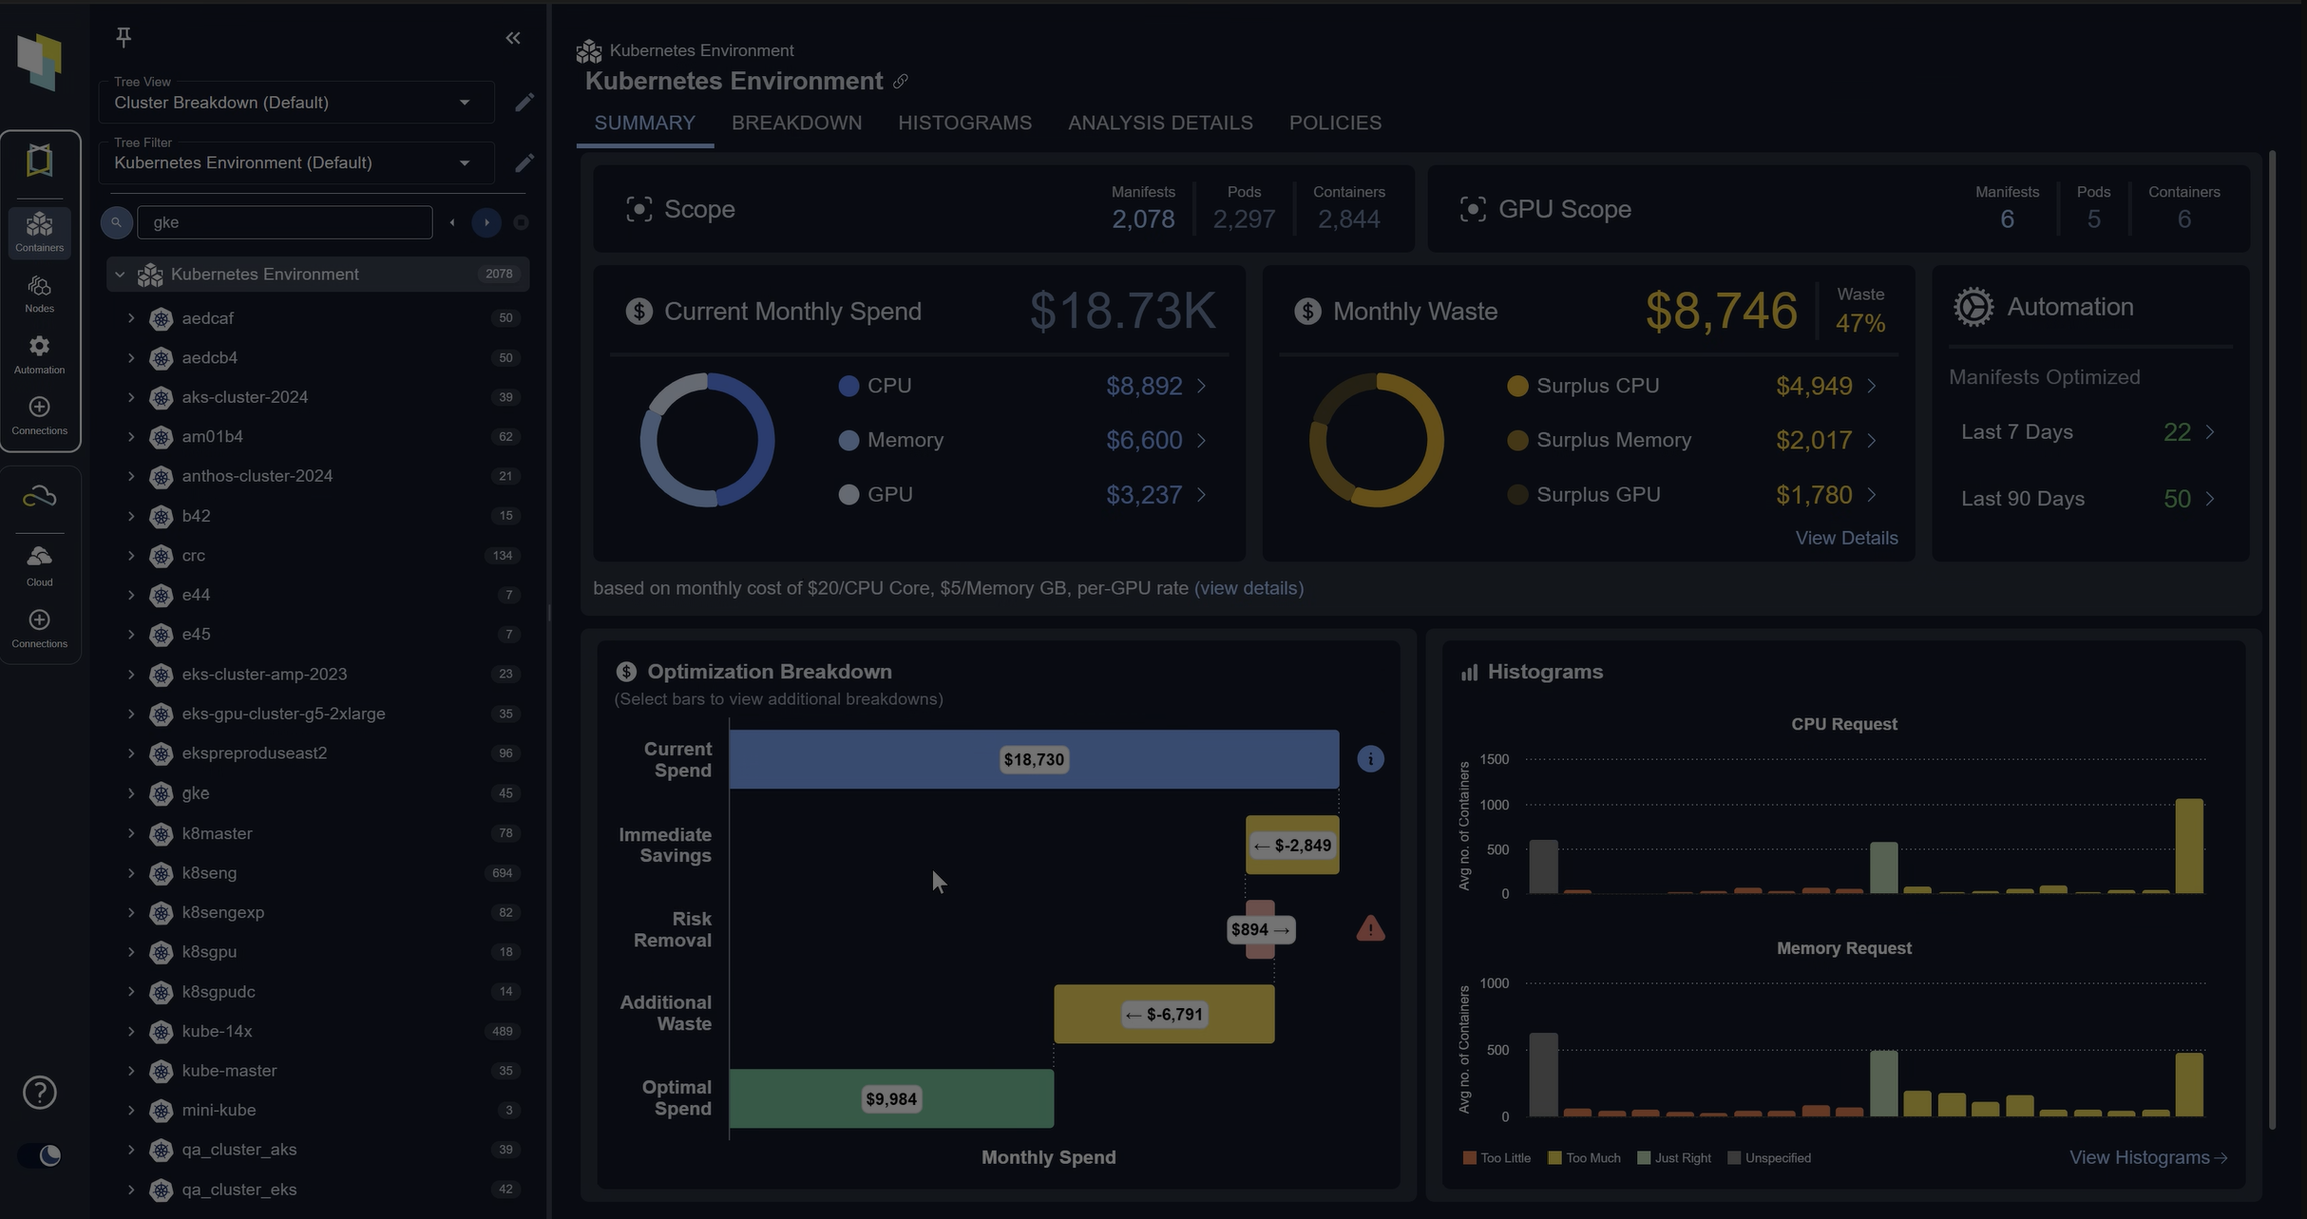The height and width of the screenshot is (1219, 2307).
Task: Click the View Histograms link
Action: point(2147,1157)
